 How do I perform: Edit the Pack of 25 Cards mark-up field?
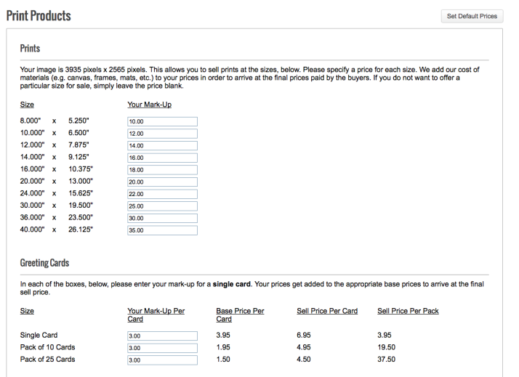click(x=162, y=360)
